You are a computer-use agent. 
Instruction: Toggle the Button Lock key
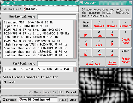(92, 62)
